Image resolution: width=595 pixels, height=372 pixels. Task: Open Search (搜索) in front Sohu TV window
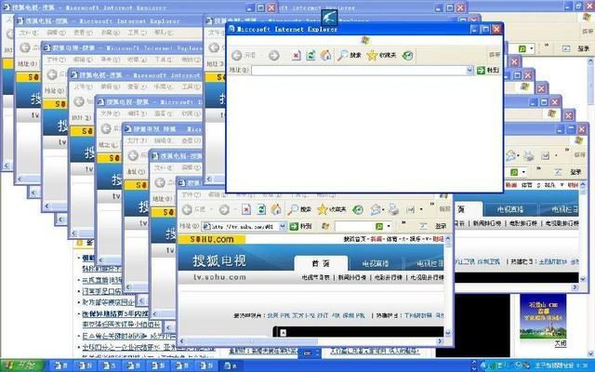(x=299, y=209)
